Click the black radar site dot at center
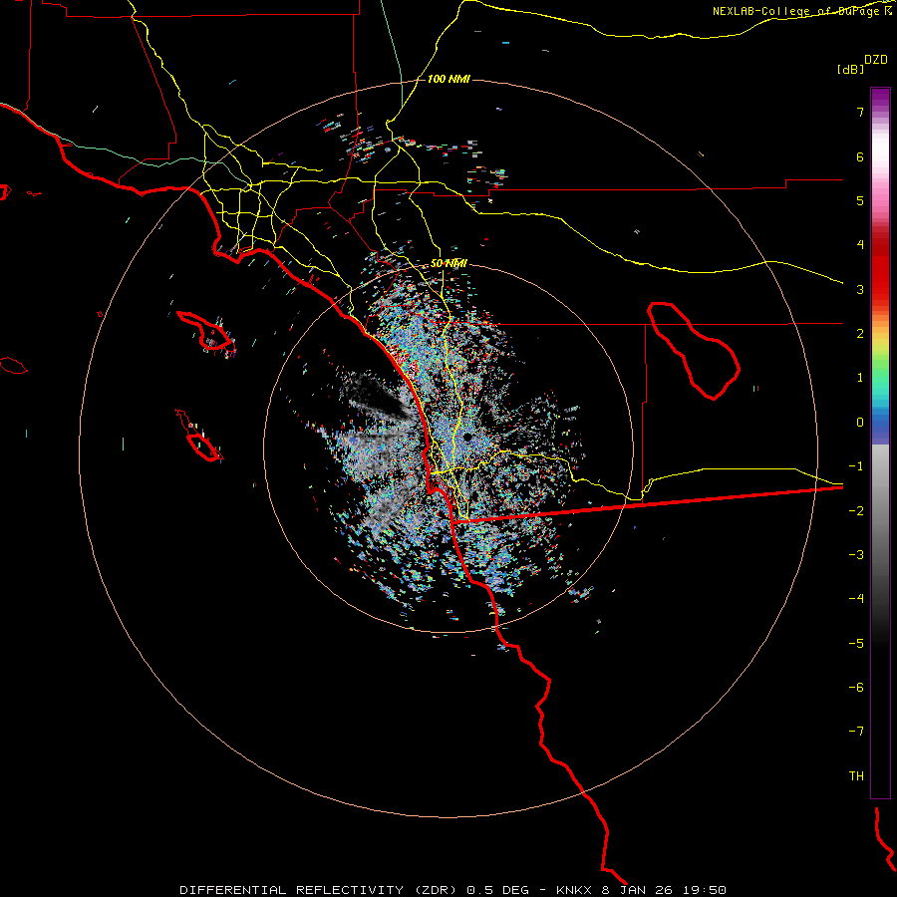The width and height of the screenshot is (897, 897). click(467, 438)
